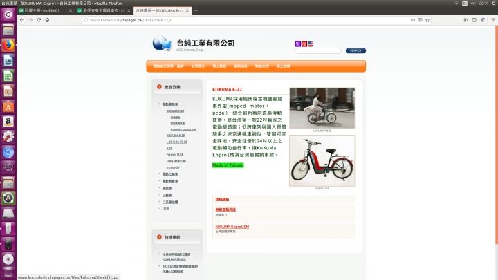Open the system gear menu in top panel

pyautogui.click(x=494, y=3)
